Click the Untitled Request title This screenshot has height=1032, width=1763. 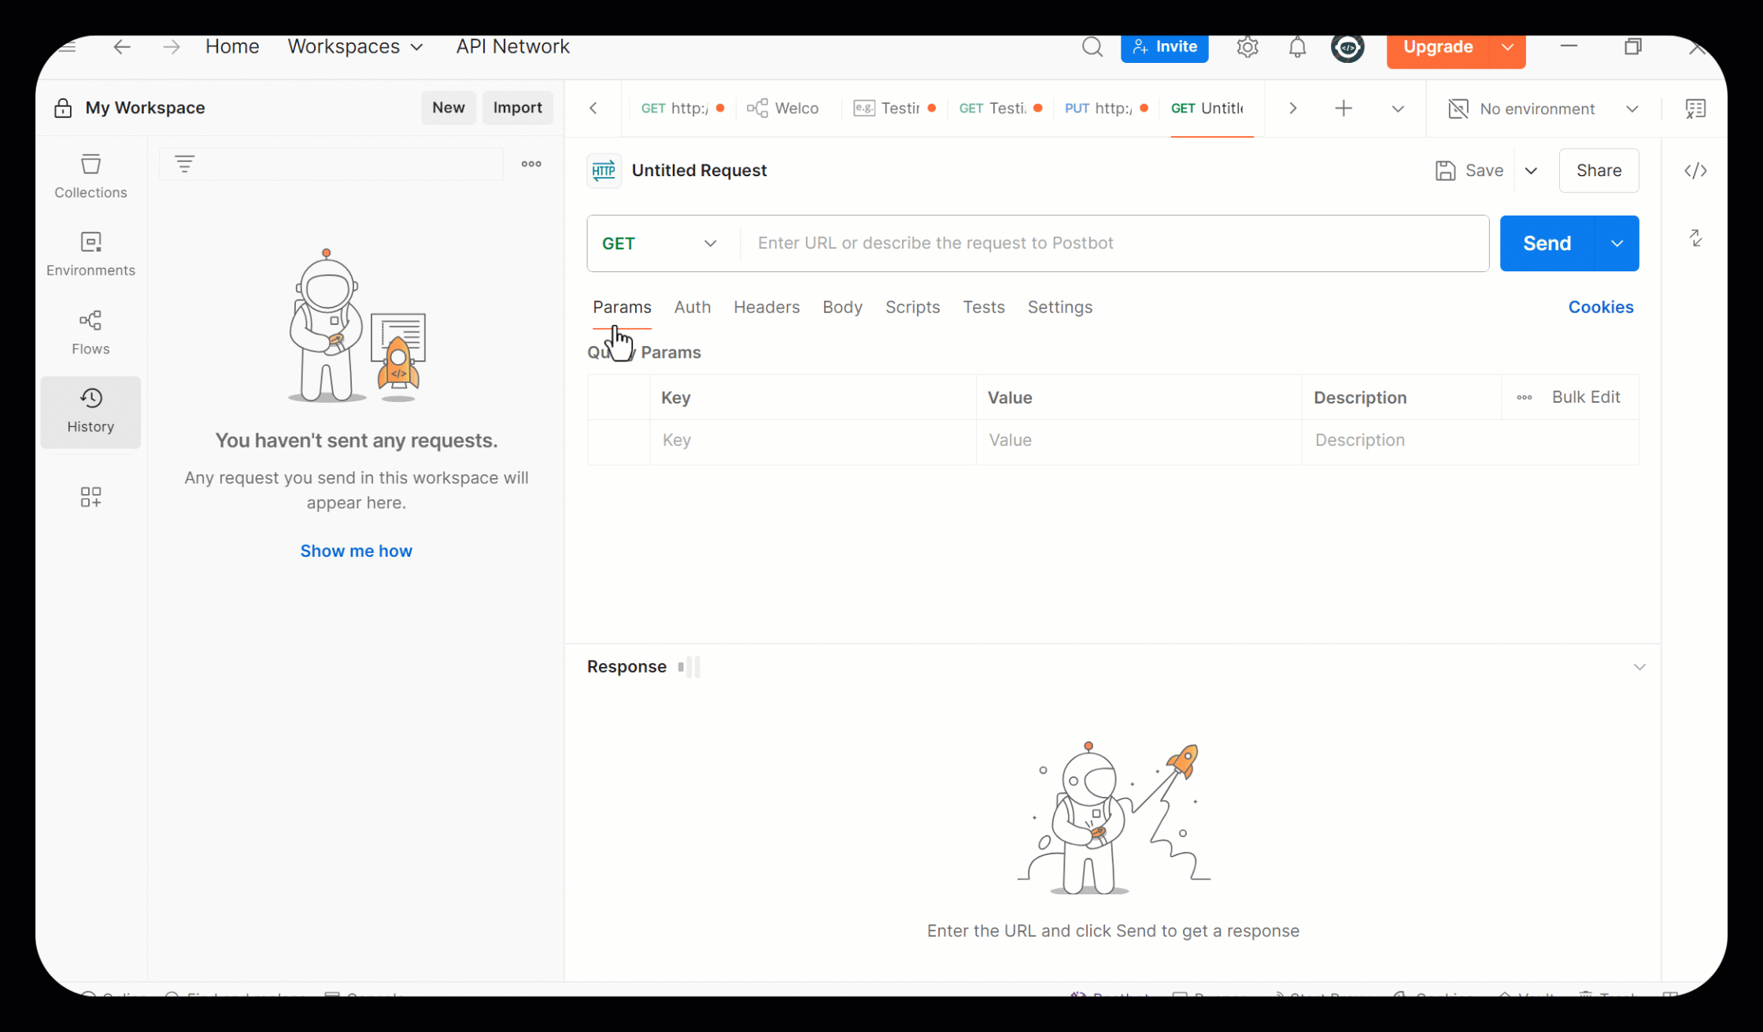(699, 171)
